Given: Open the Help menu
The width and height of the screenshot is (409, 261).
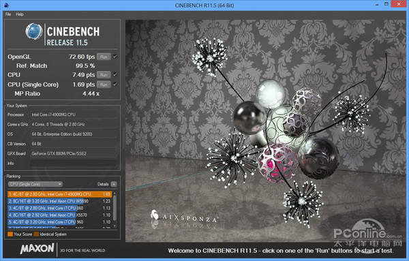Looking at the screenshot, I should coord(20,14).
